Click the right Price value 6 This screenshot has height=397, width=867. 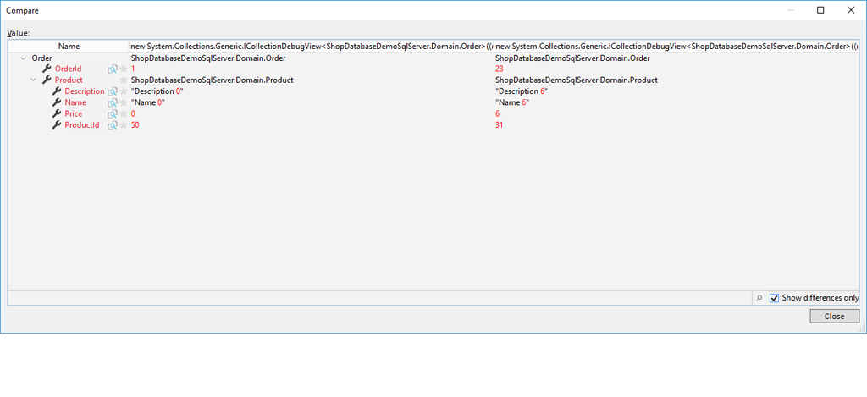coord(498,113)
